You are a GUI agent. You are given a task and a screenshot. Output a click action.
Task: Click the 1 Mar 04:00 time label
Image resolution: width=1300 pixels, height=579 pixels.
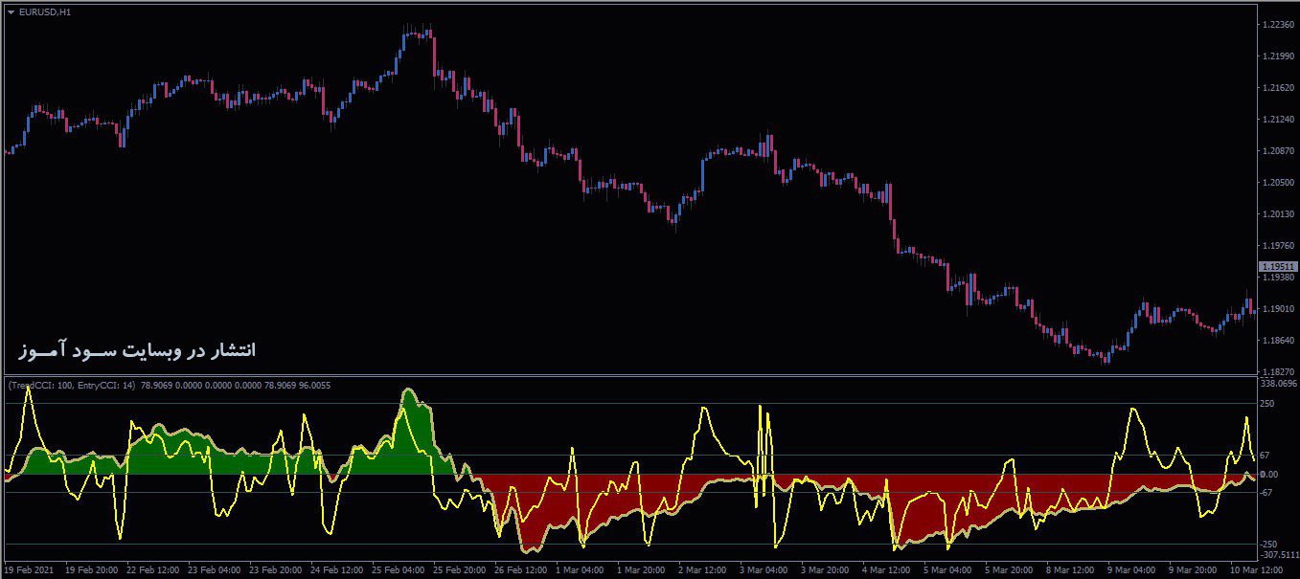(582, 570)
